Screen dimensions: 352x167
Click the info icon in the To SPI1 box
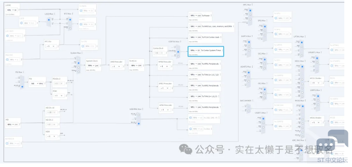click(x=276, y=18)
